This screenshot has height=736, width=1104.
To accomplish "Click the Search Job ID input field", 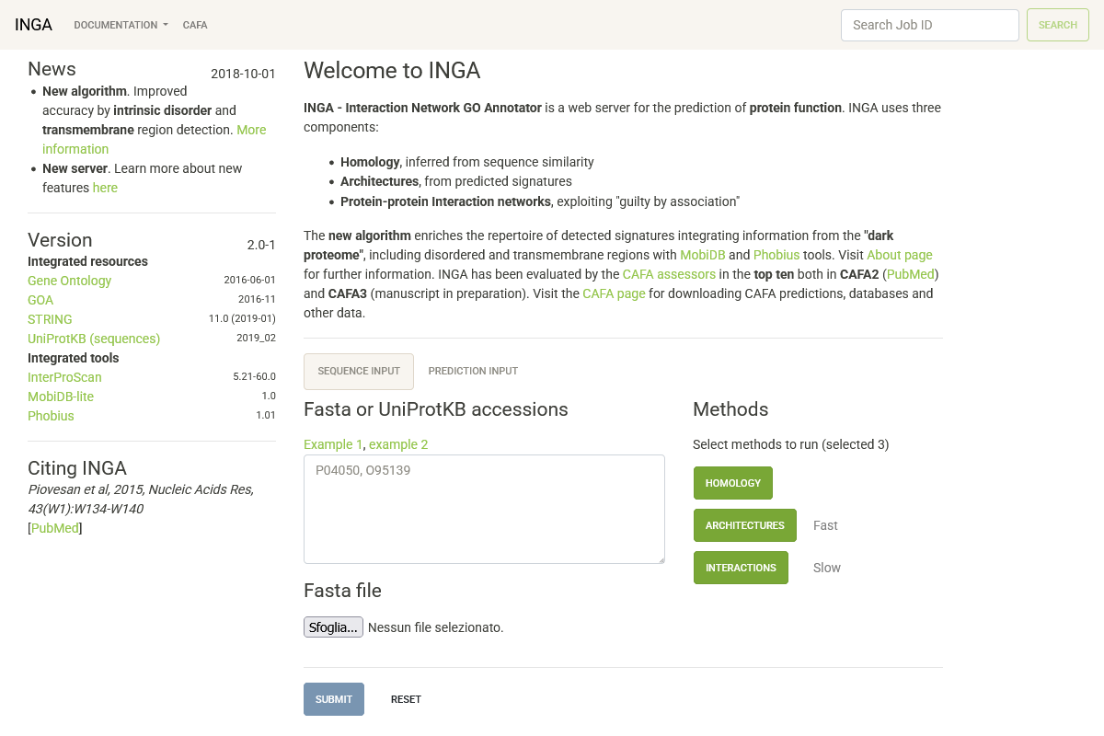I will pyautogui.click(x=929, y=25).
